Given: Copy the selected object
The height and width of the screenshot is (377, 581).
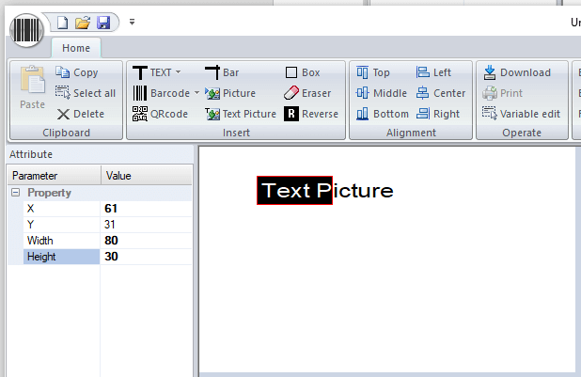Looking at the screenshot, I should (77, 72).
